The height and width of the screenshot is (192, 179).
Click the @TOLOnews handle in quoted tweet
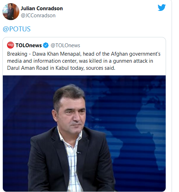[x=65, y=45]
